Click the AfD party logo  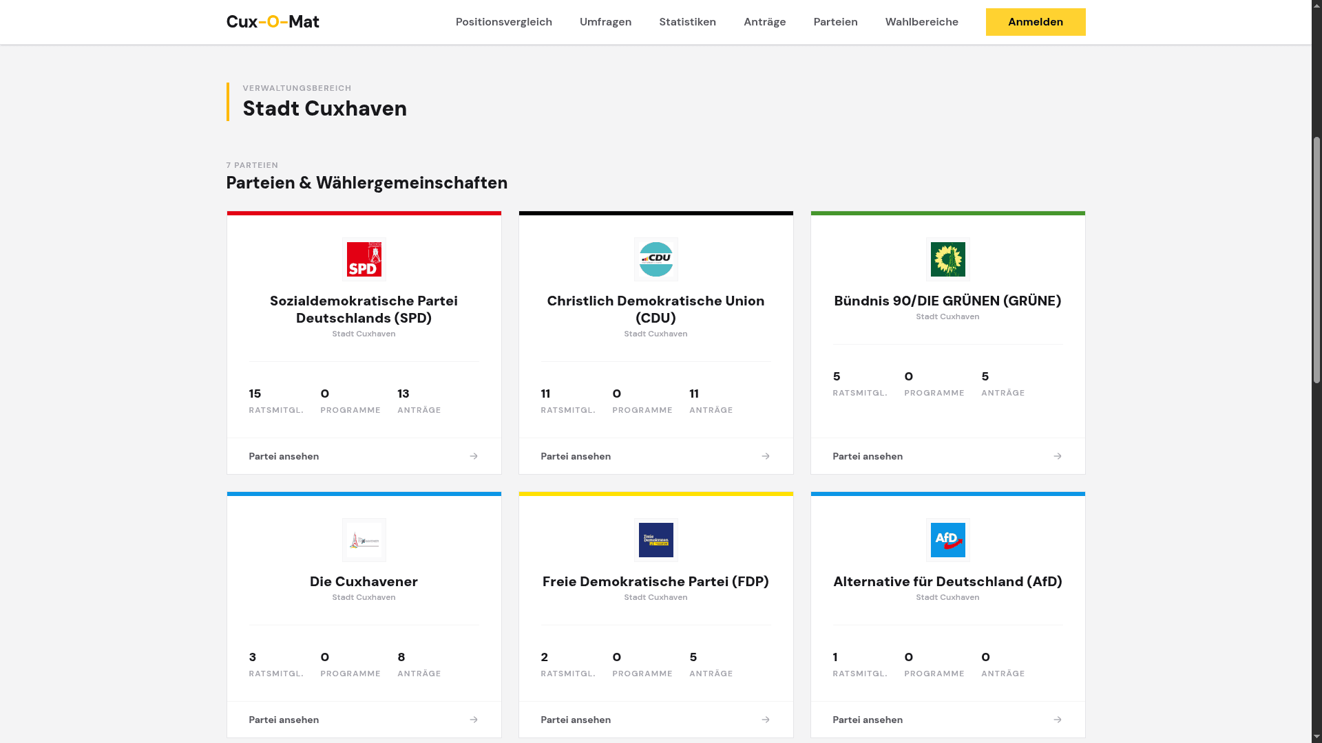coord(947,540)
